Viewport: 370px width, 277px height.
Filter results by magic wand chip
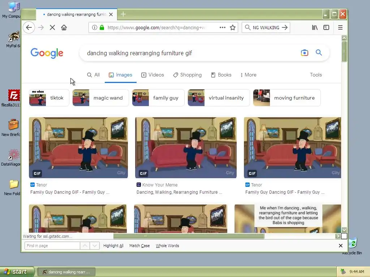point(100,98)
